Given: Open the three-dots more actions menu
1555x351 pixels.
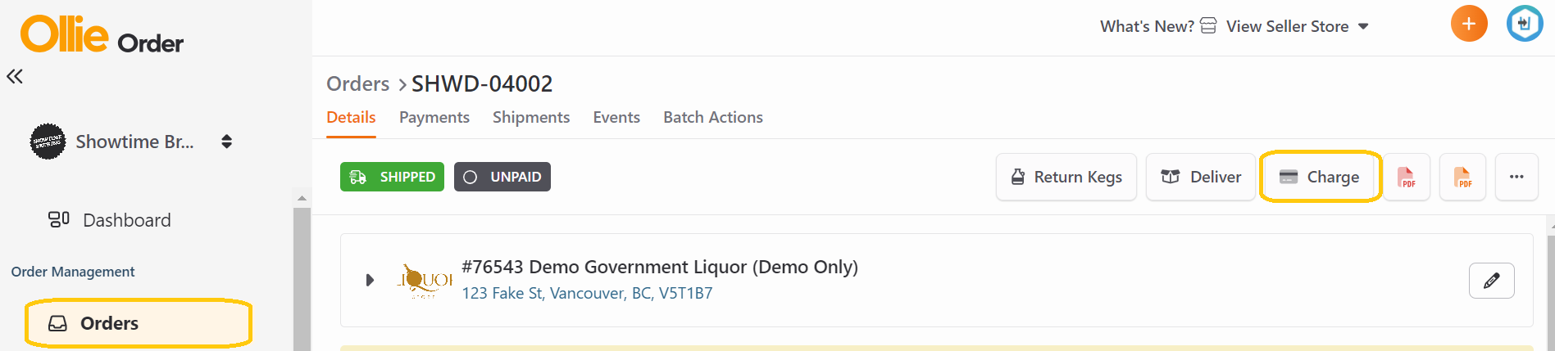Looking at the screenshot, I should (1516, 177).
